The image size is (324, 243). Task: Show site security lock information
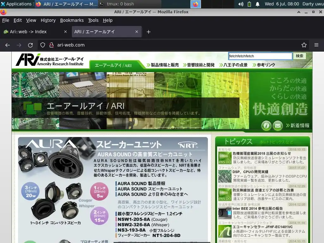pyautogui.click(x=52, y=45)
